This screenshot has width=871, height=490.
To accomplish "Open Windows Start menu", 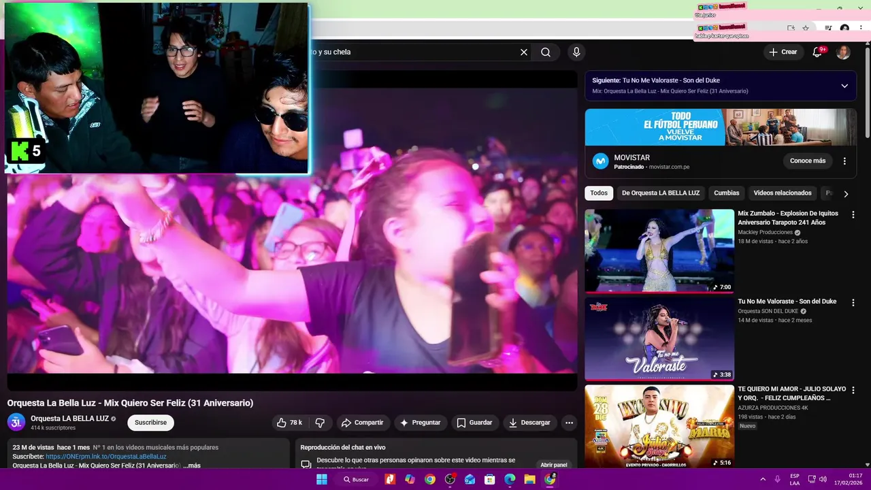I will tap(321, 479).
